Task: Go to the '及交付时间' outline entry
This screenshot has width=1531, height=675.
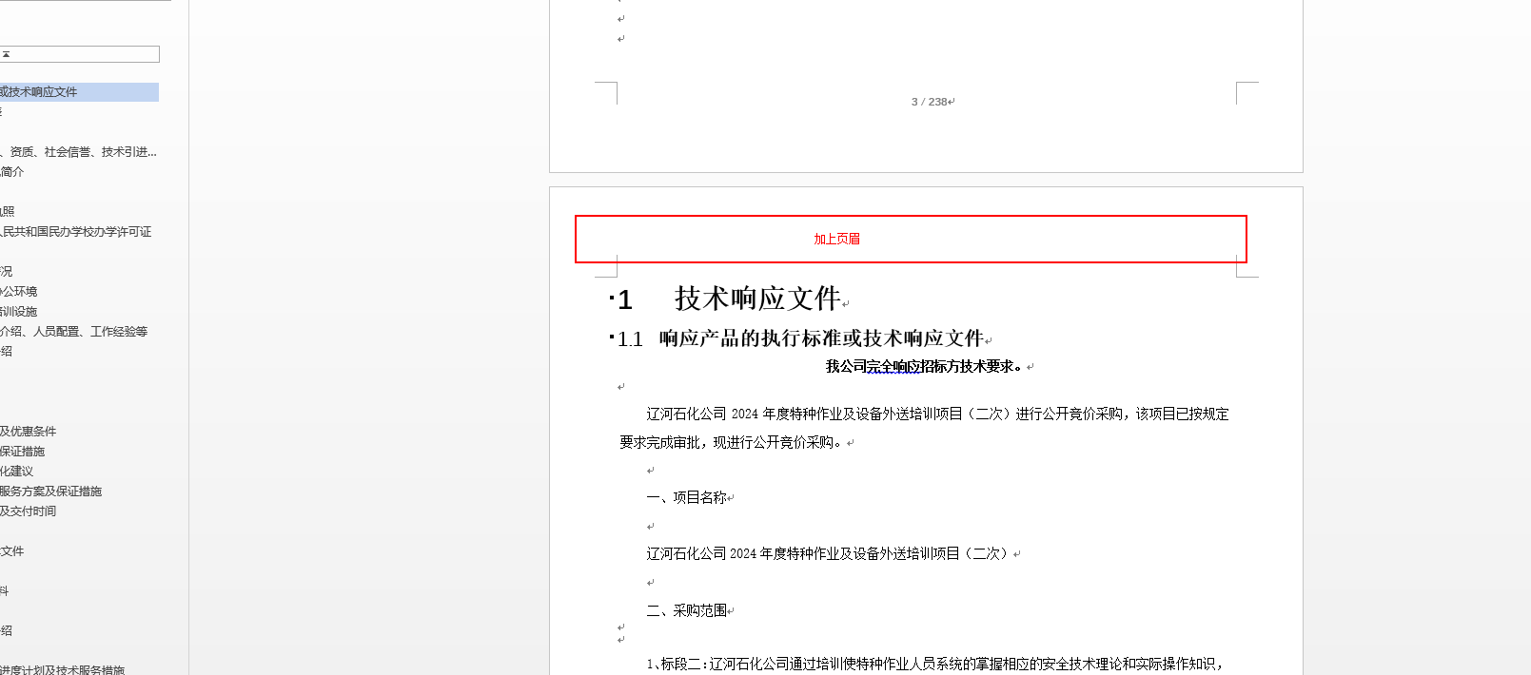Action: click(29, 511)
